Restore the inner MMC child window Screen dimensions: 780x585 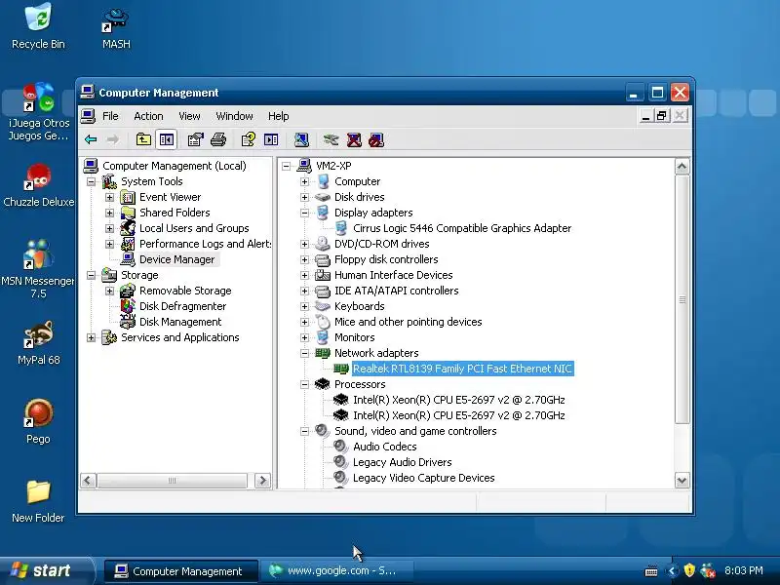(x=661, y=116)
